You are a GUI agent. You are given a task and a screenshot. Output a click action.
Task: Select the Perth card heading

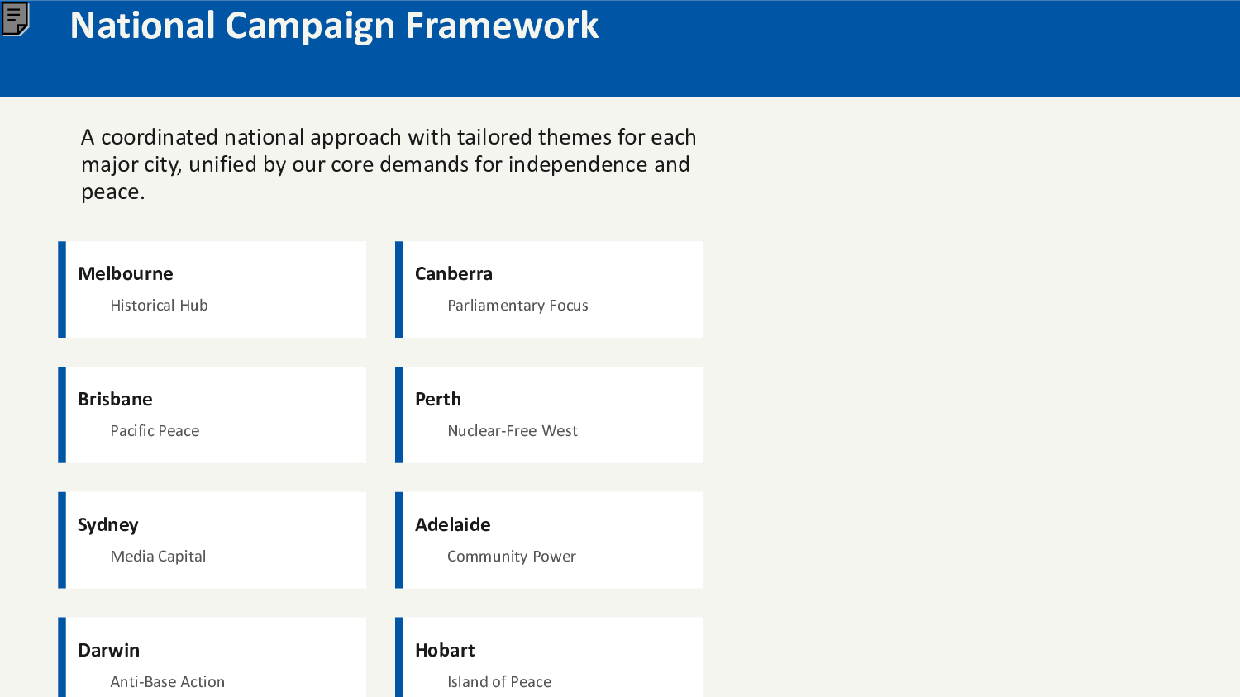click(x=438, y=400)
